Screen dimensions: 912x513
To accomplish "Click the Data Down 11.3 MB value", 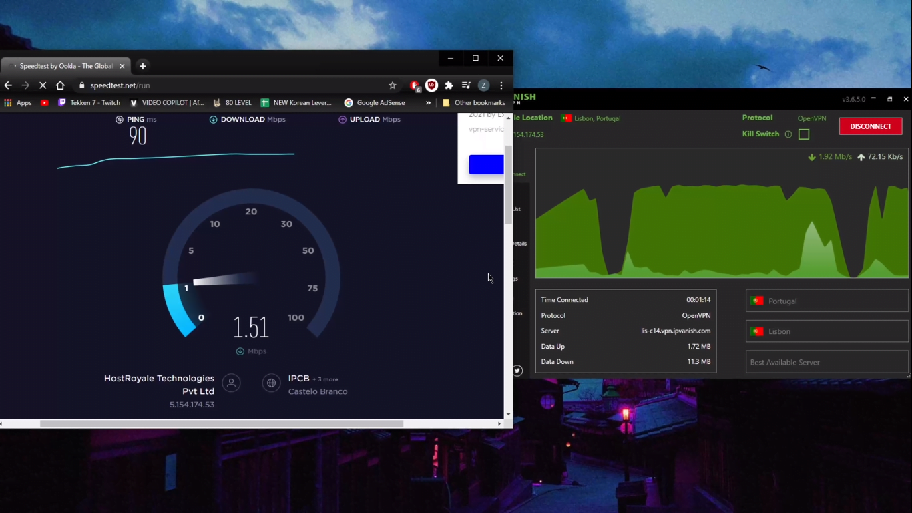I will [x=699, y=361].
